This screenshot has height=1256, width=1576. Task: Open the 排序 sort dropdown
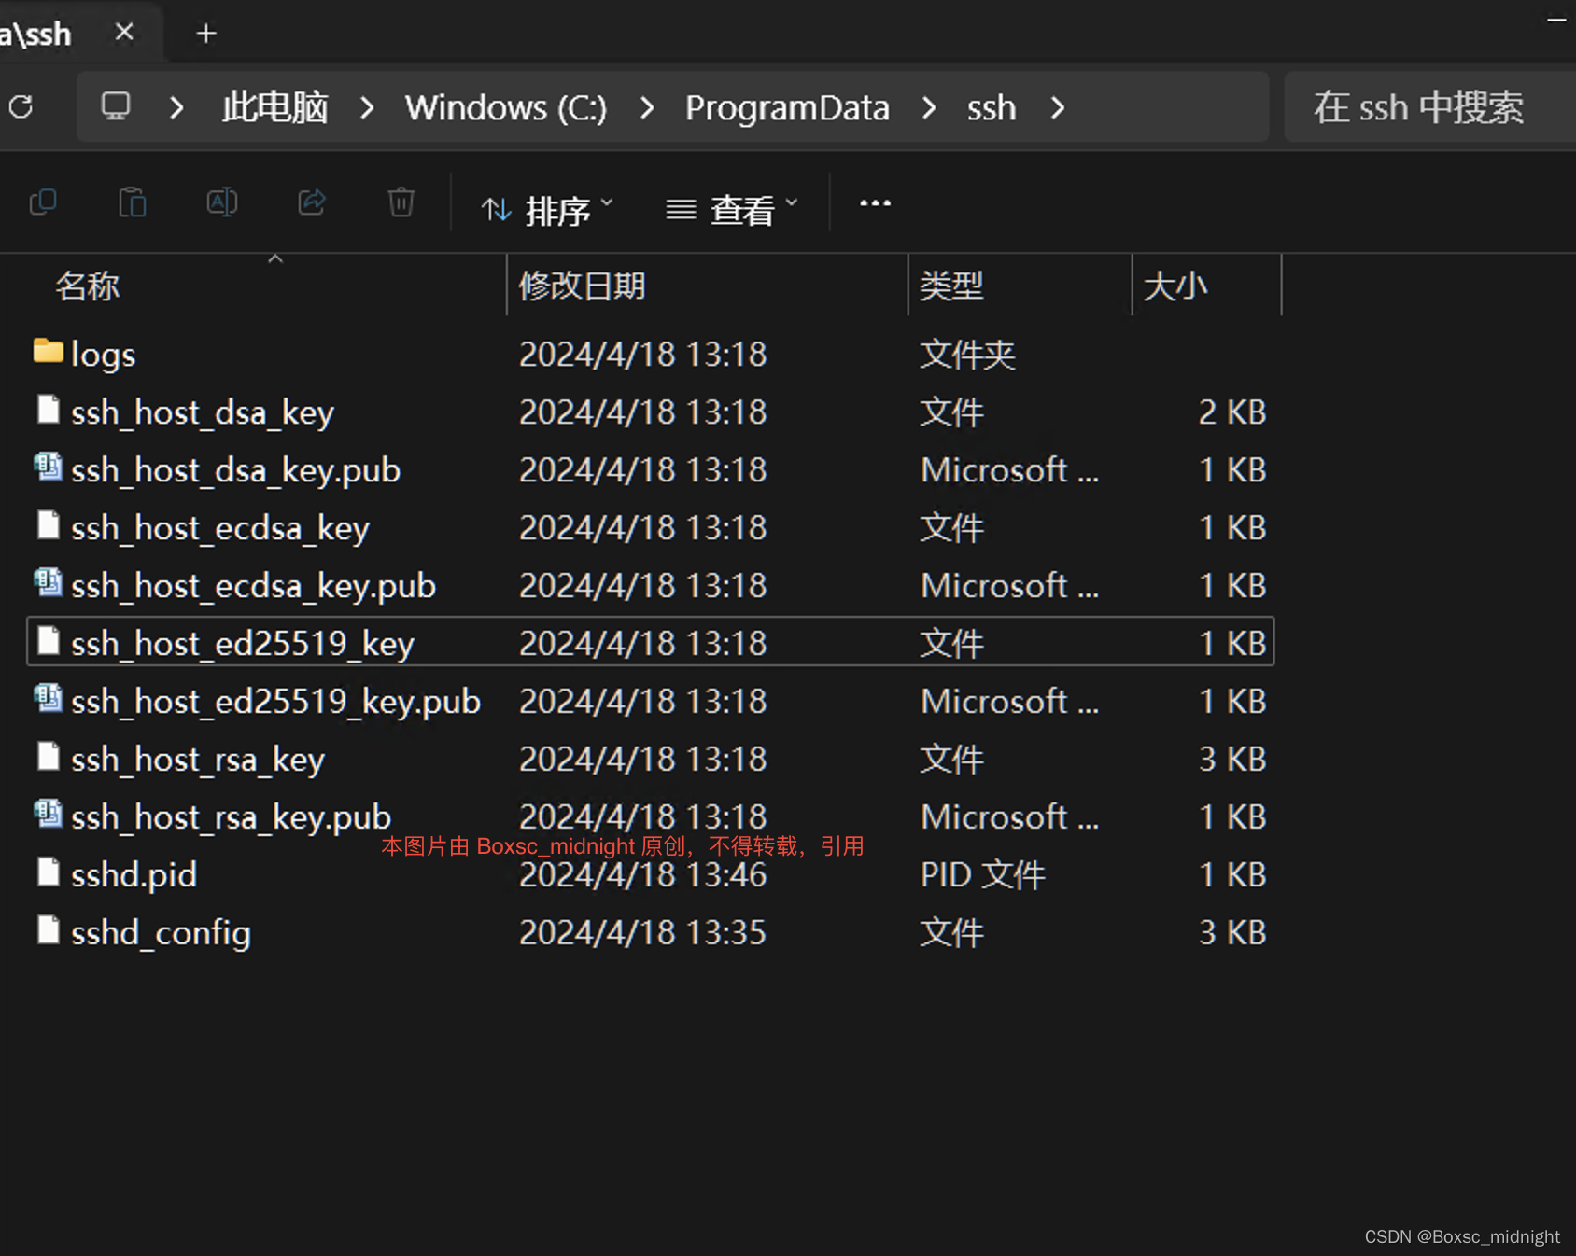pos(547,209)
